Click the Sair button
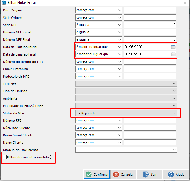This screenshot has width=190, height=181. click(150, 175)
